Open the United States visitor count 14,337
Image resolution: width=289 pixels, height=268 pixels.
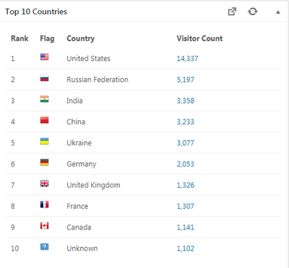coord(187,59)
